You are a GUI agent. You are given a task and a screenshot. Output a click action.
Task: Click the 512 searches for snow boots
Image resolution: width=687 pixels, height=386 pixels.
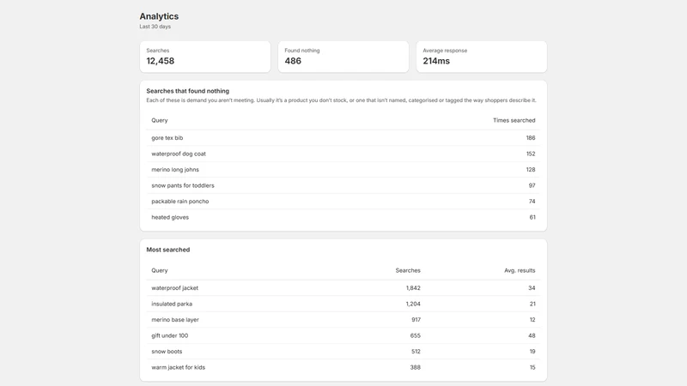[x=416, y=352]
